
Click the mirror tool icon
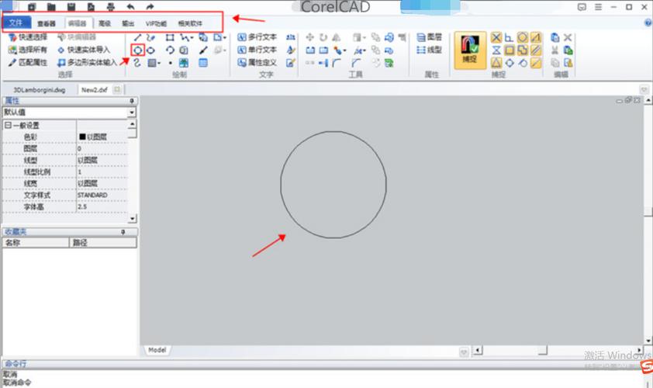[x=337, y=37]
